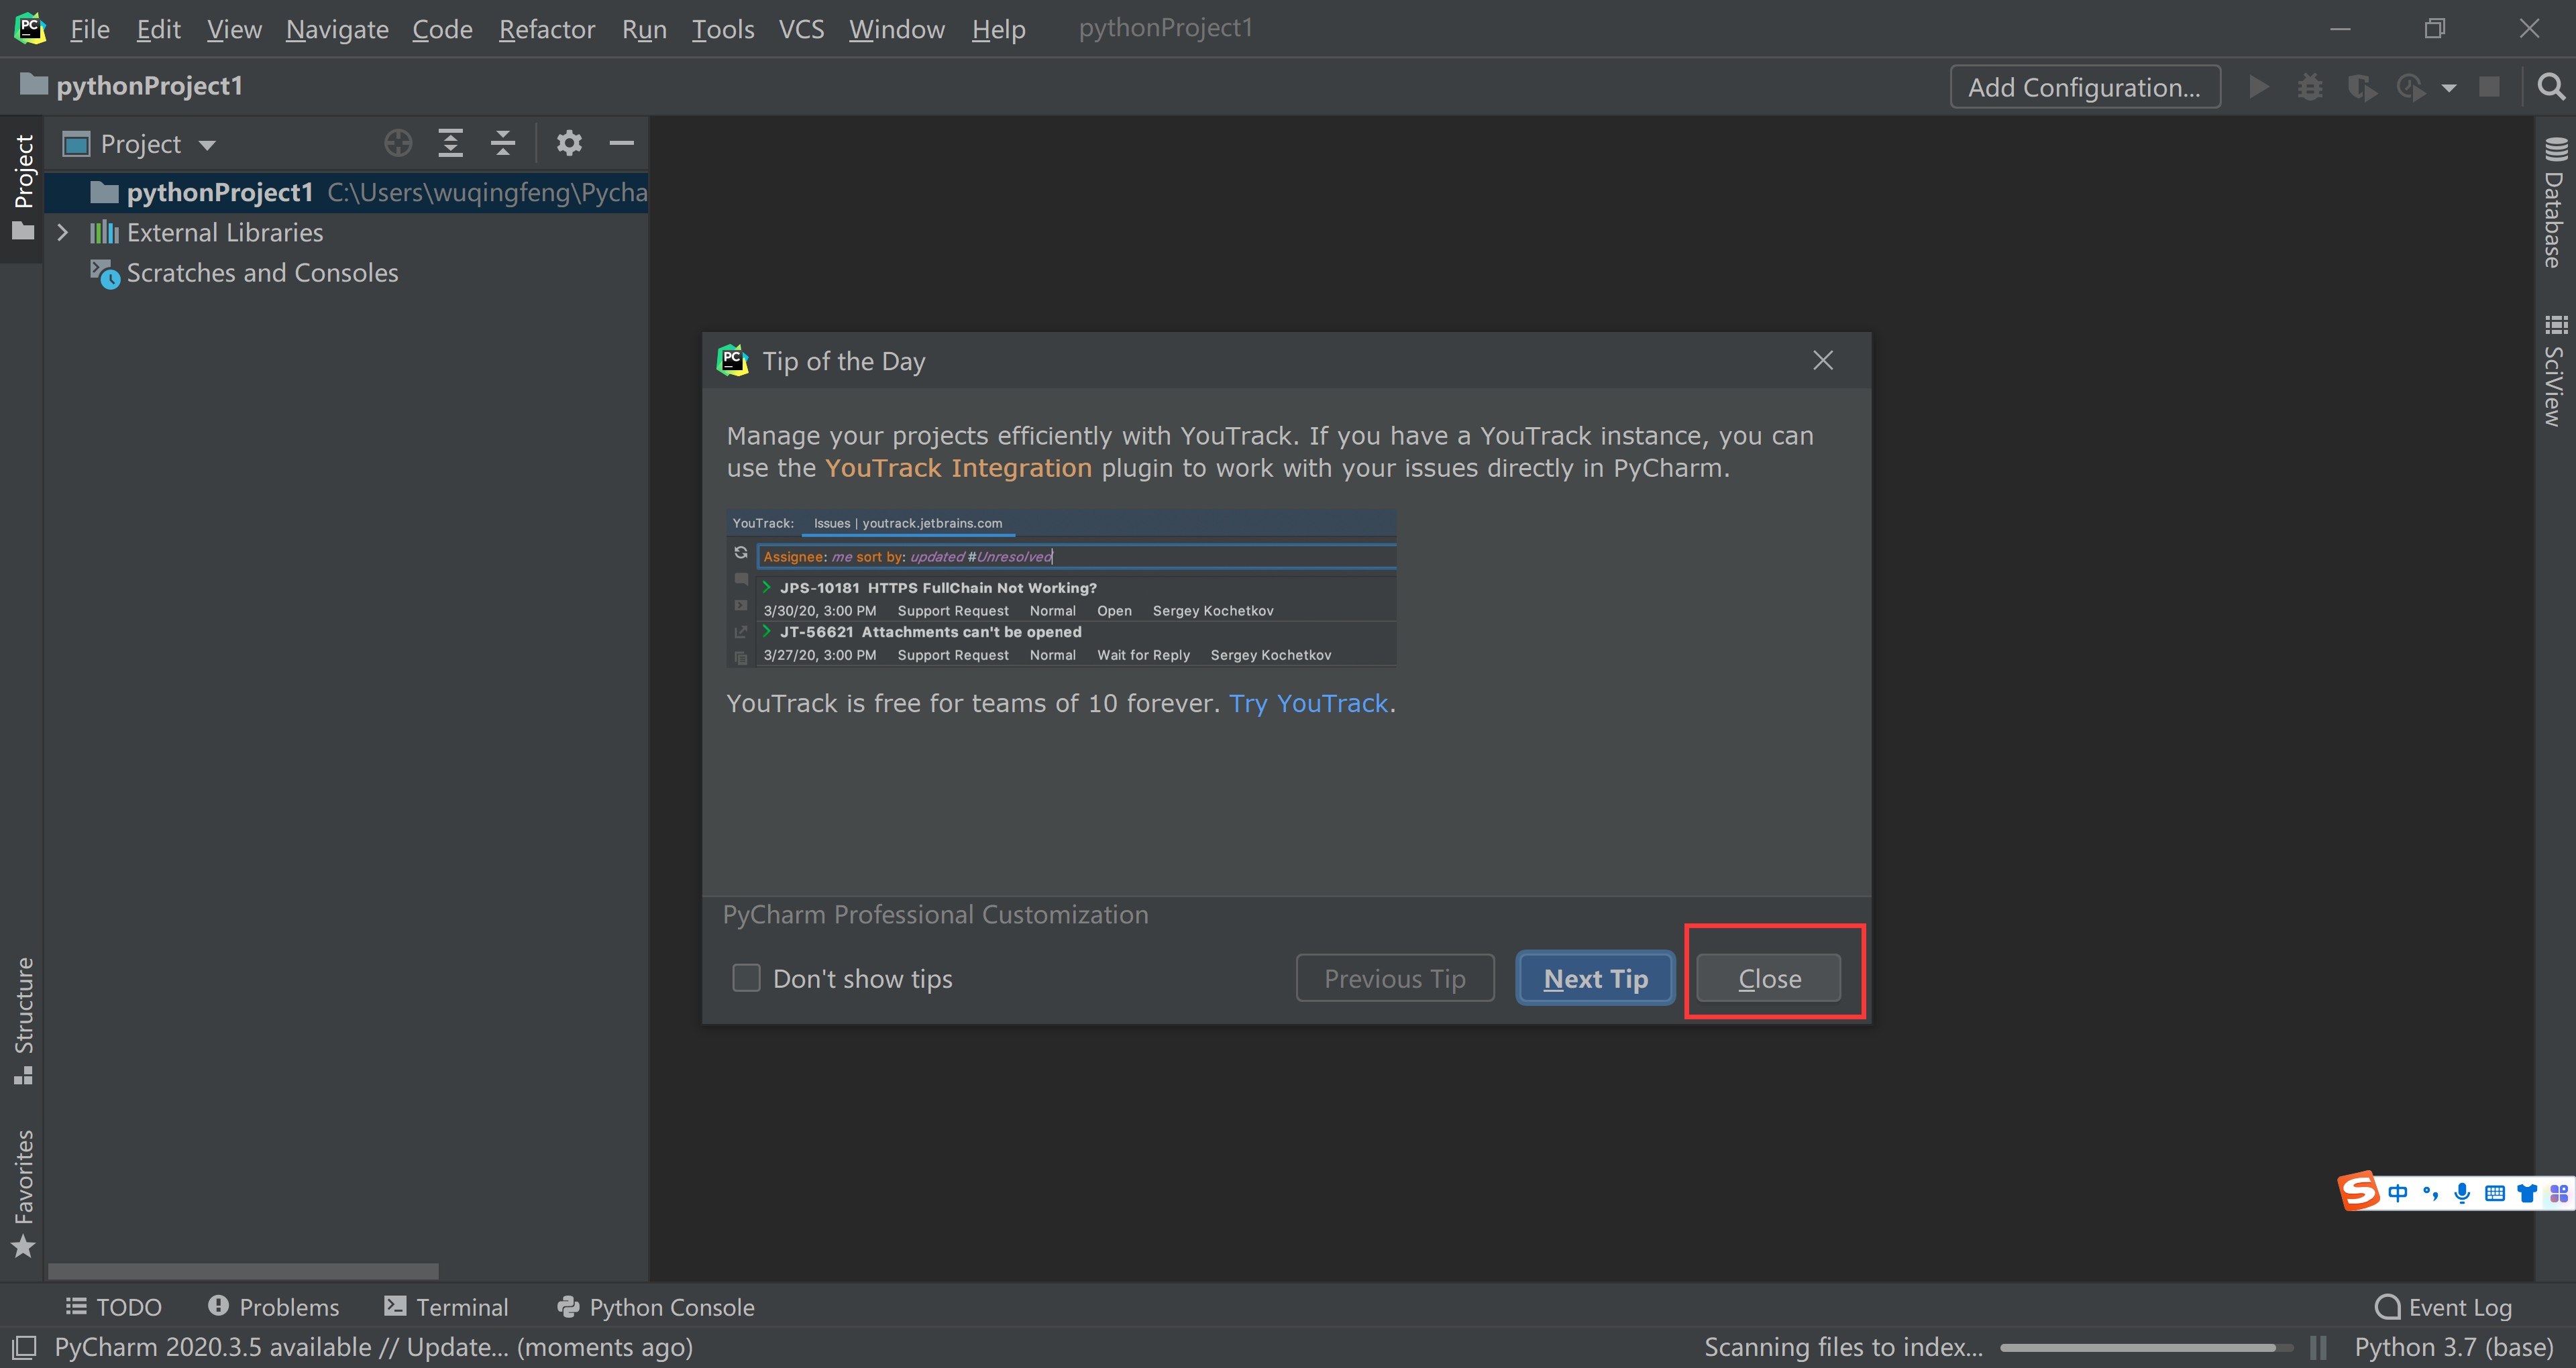This screenshot has height=1368, width=2576.
Task: Open the Tools menu
Action: pyautogui.click(x=723, y=29)
